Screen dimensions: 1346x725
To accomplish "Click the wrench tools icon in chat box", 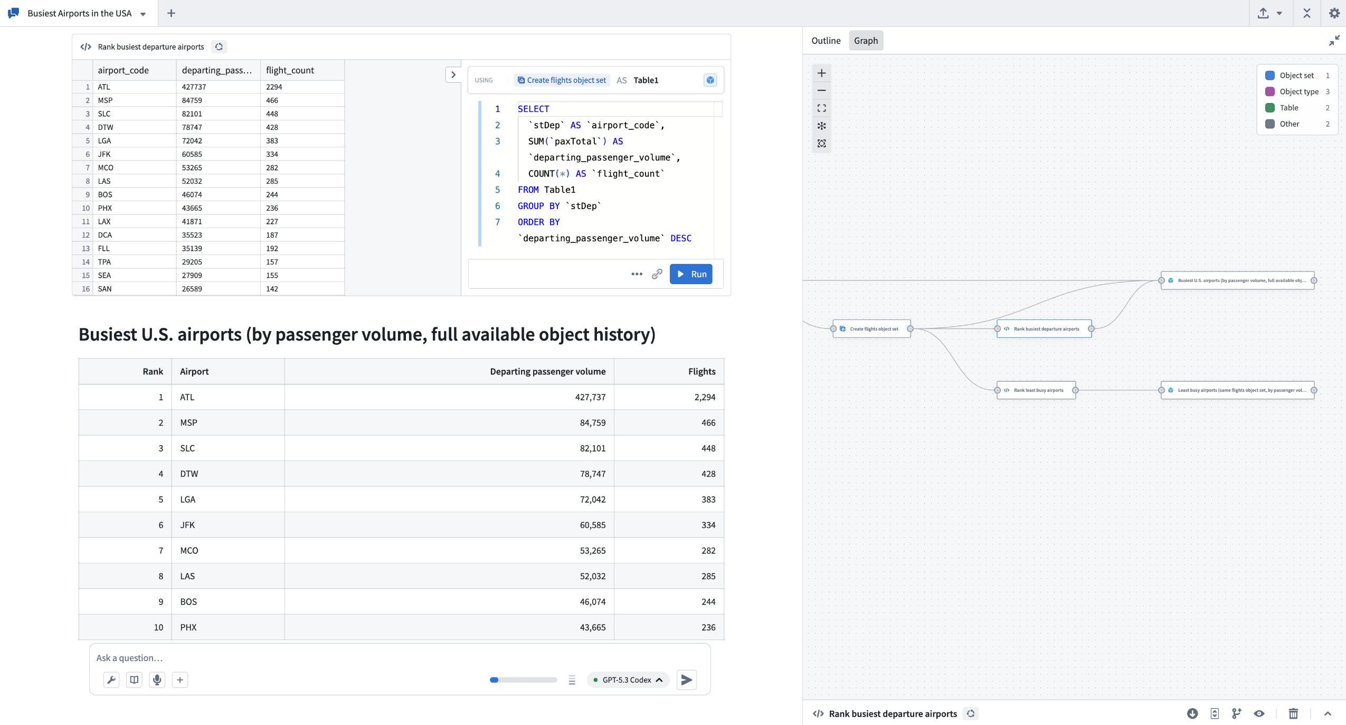I will 111,680.
